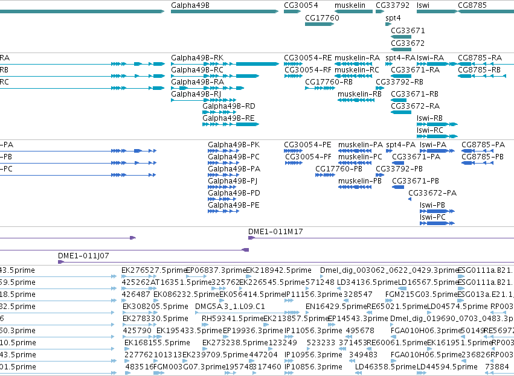Select the spt4 gene label
This screenshot has height=376, width=514.
[x=393, y=18]
